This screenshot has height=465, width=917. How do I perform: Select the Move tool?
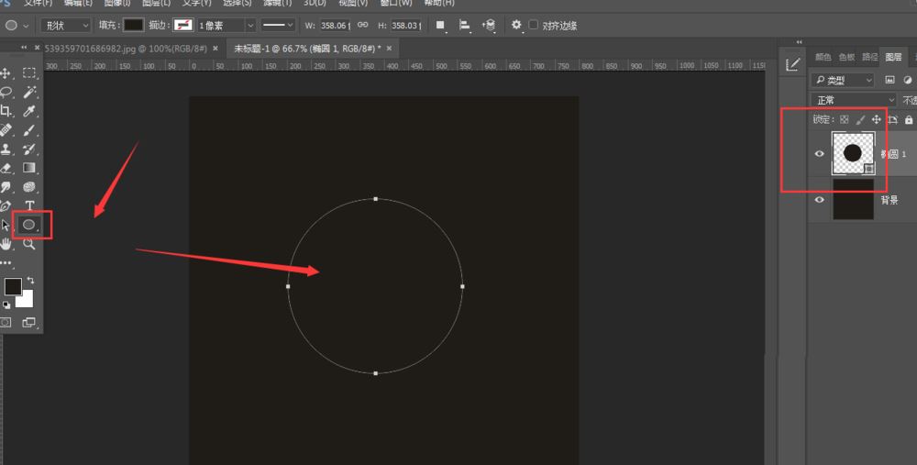tap(6, 73)
